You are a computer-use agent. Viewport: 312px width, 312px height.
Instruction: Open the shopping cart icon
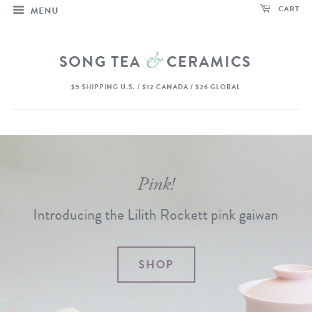tap(265, 9)
